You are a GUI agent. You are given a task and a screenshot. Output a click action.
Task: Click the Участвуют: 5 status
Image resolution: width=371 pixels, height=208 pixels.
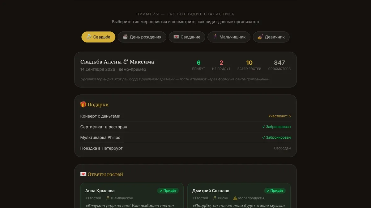[279, 116]
